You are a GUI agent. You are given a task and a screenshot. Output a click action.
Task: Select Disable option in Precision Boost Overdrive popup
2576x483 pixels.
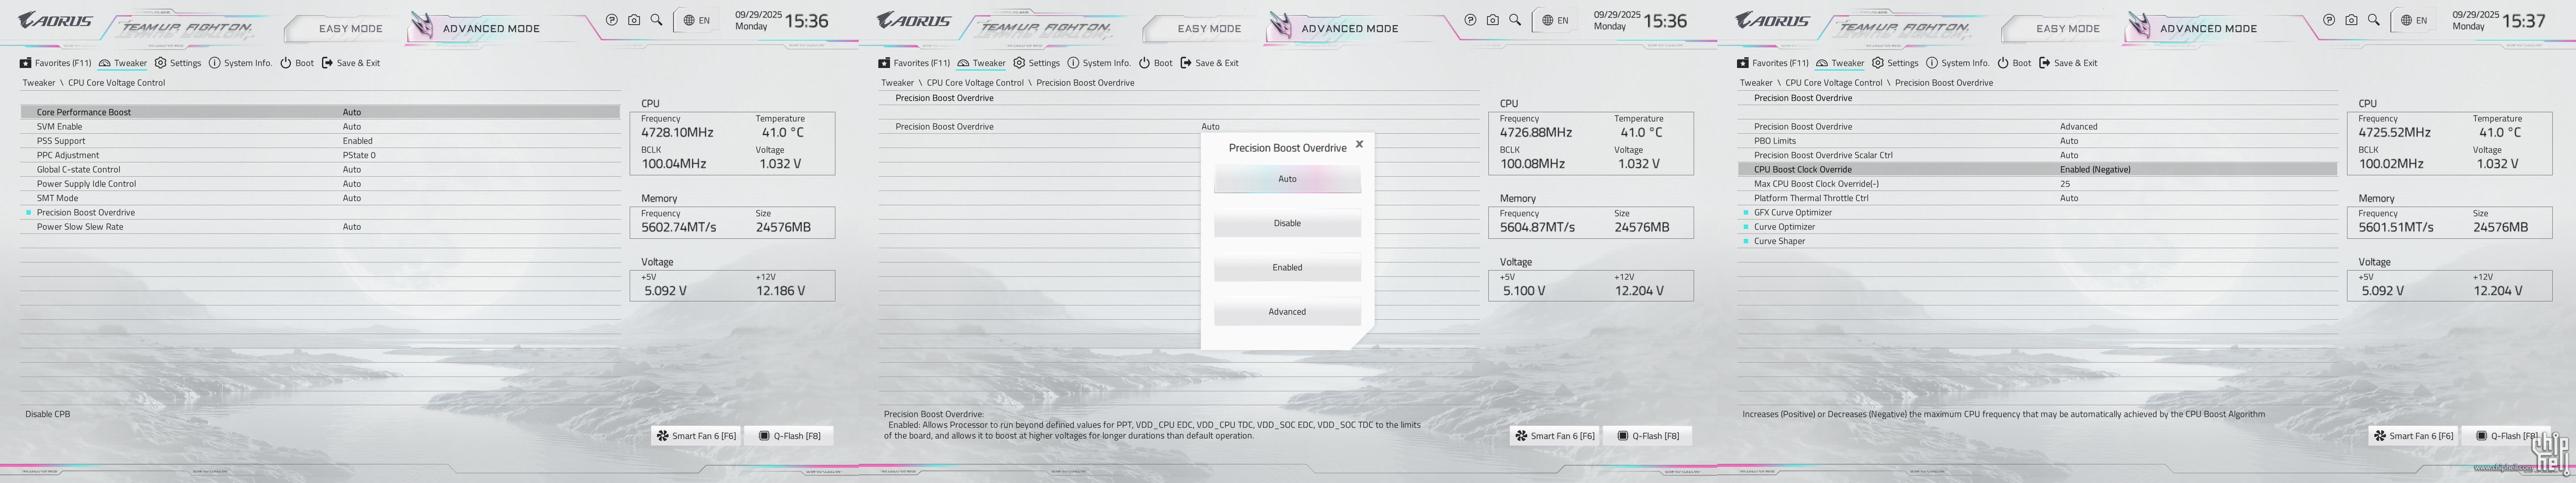click(1287, 223)
